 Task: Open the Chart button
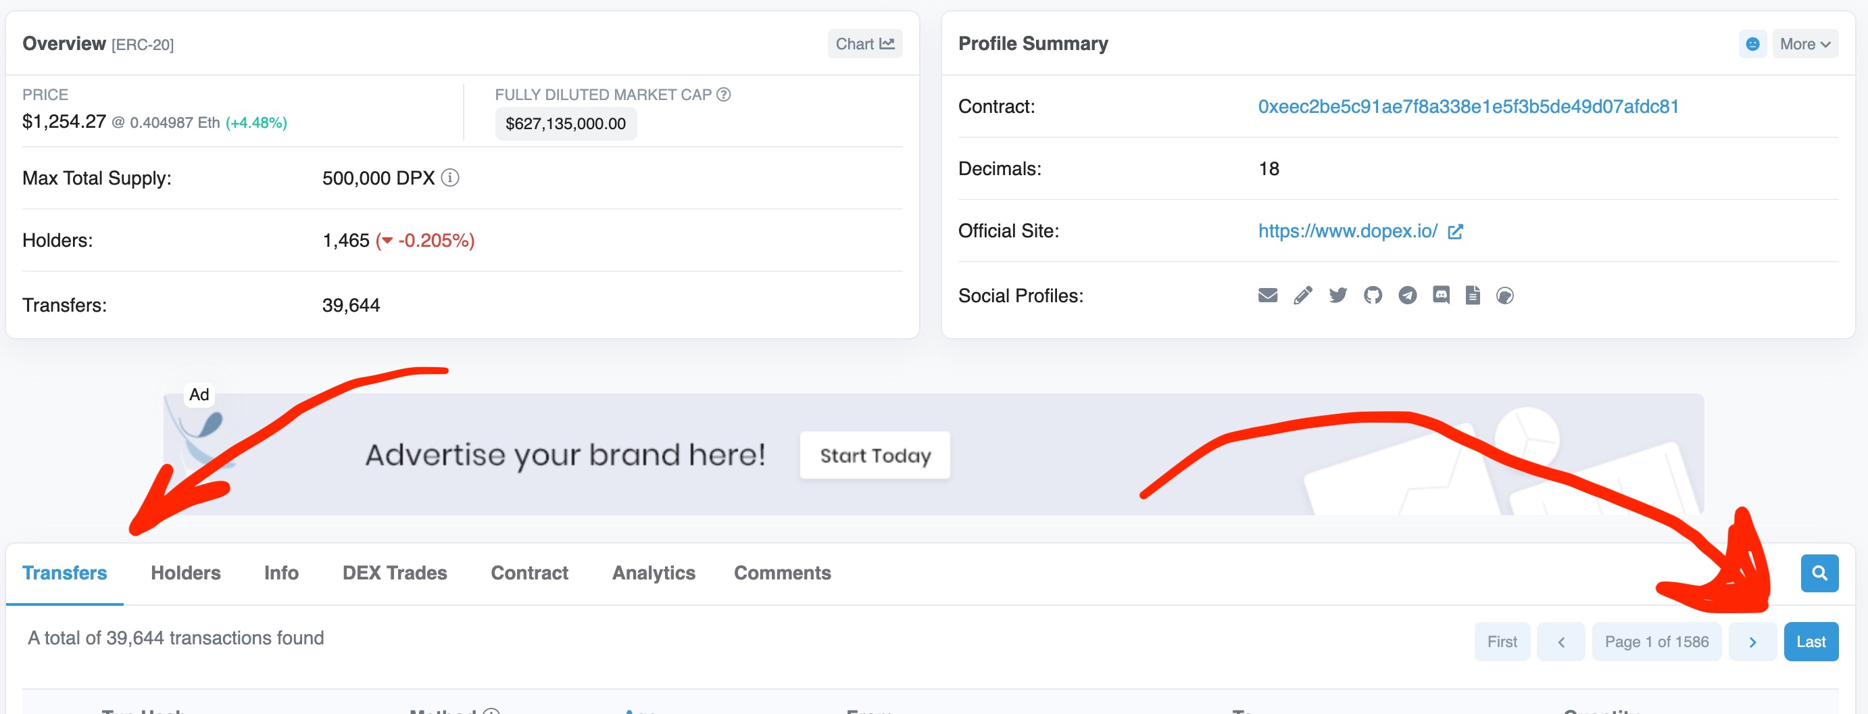[864, 44]
